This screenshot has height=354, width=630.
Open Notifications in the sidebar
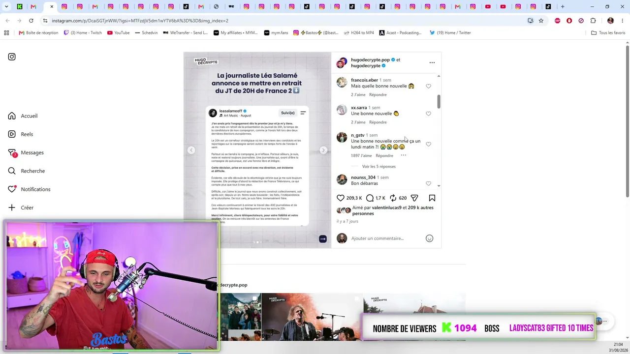pos(29,189)
